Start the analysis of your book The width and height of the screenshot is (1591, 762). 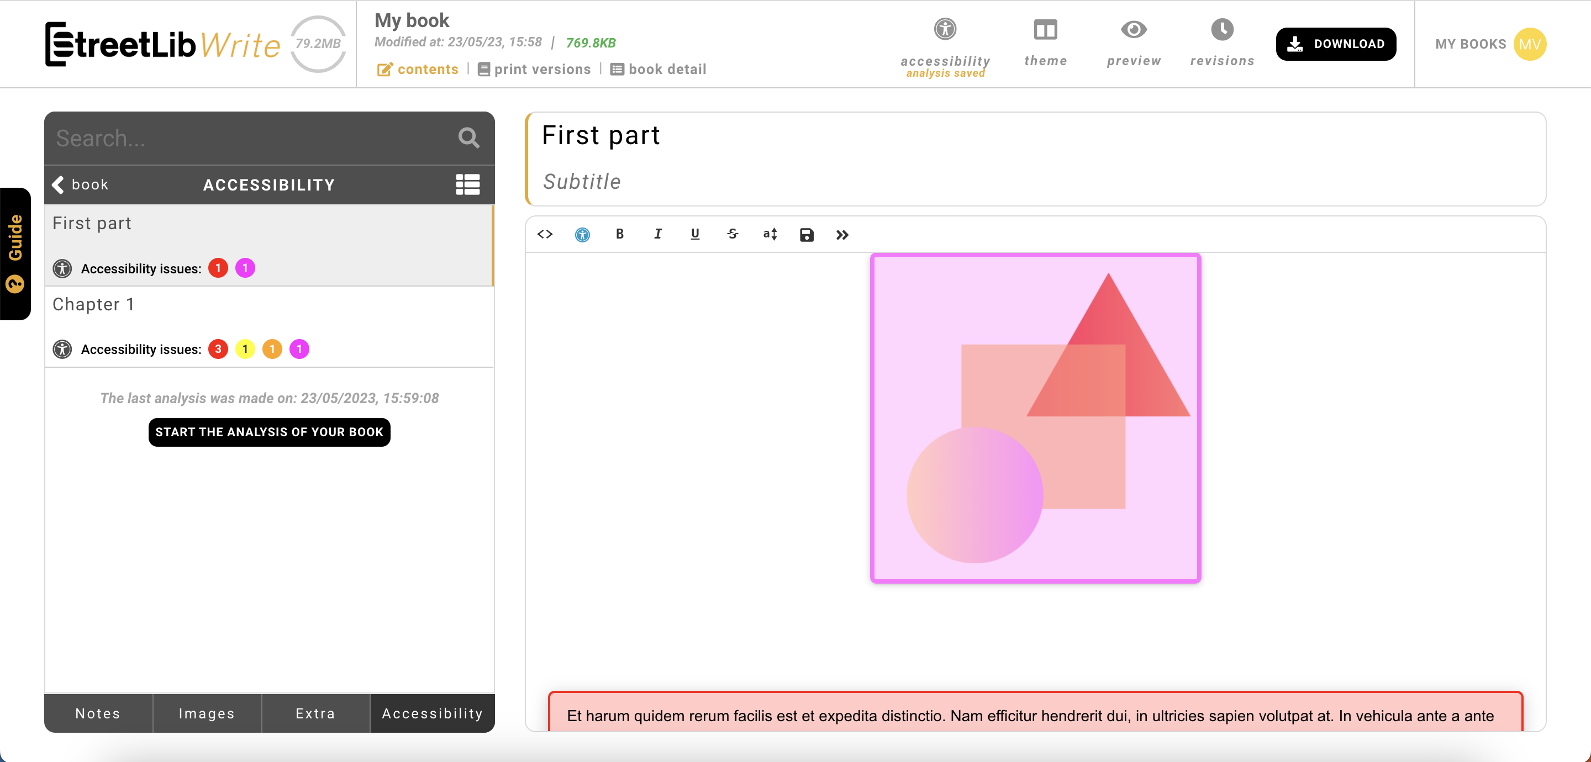tap(269, 432)
